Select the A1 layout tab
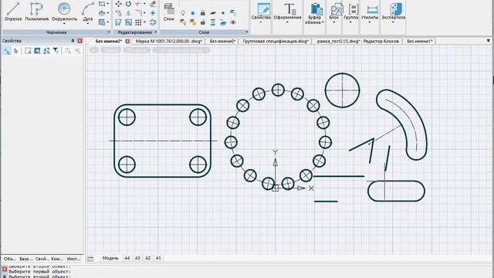The width and height of the screenshot is (494, 278). (158, 258)
